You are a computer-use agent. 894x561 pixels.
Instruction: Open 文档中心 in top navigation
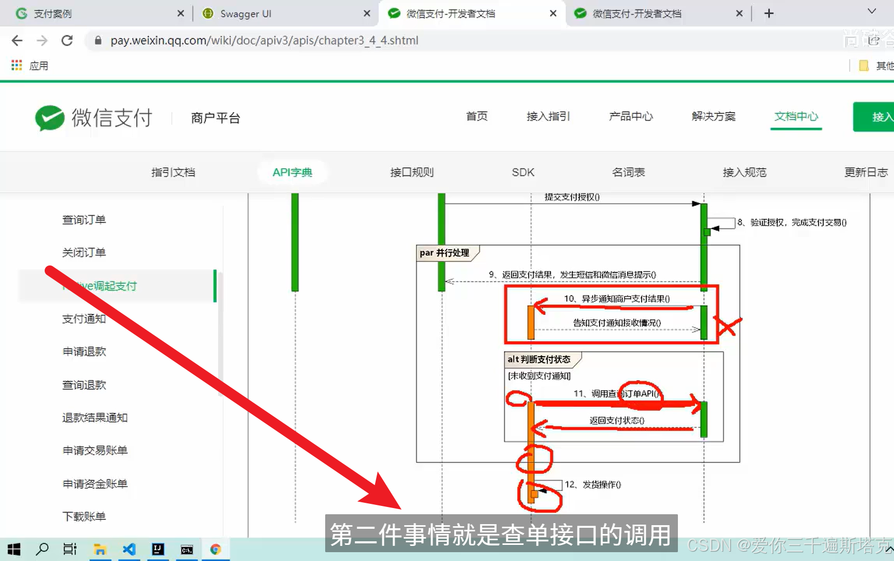click(x=796, y=116)
